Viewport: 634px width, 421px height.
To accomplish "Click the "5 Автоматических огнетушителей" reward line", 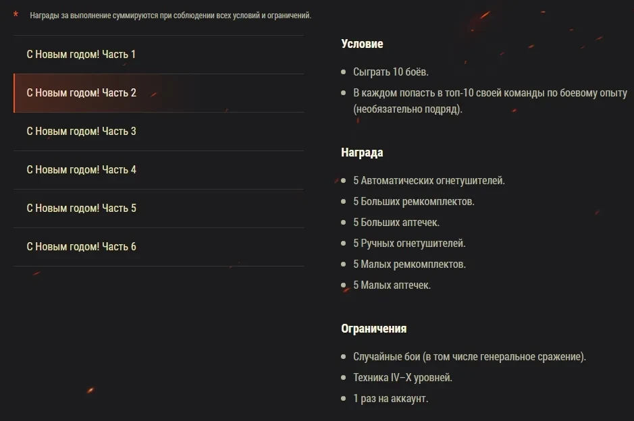I will 429,180.
